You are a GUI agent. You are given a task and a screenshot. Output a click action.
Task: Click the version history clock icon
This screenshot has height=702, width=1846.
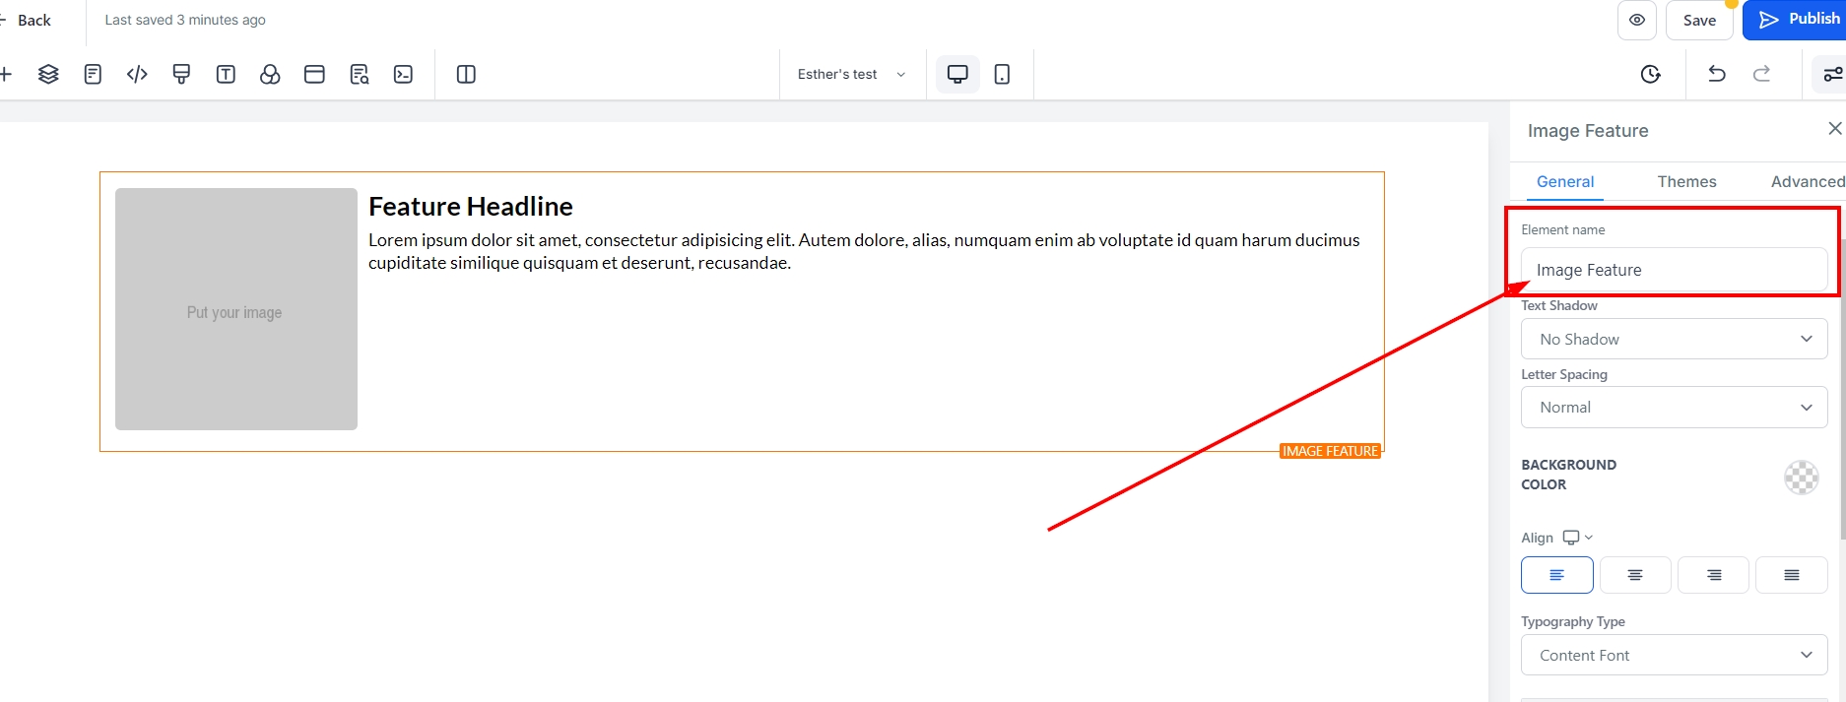[x=1651, y=74]
